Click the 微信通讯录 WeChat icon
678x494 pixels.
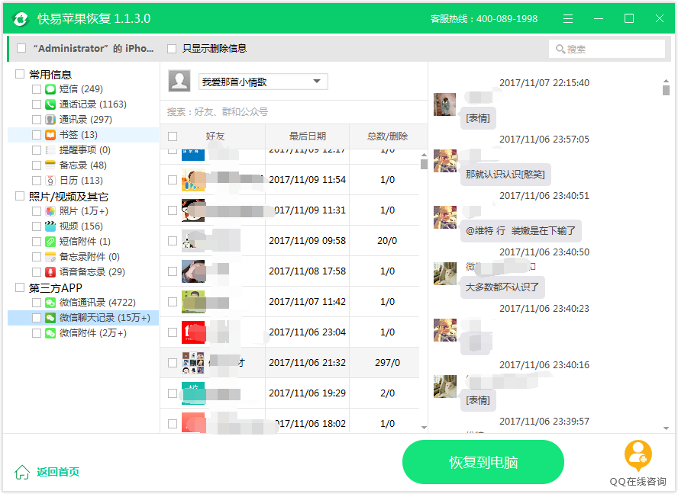(x=50, y=303)
